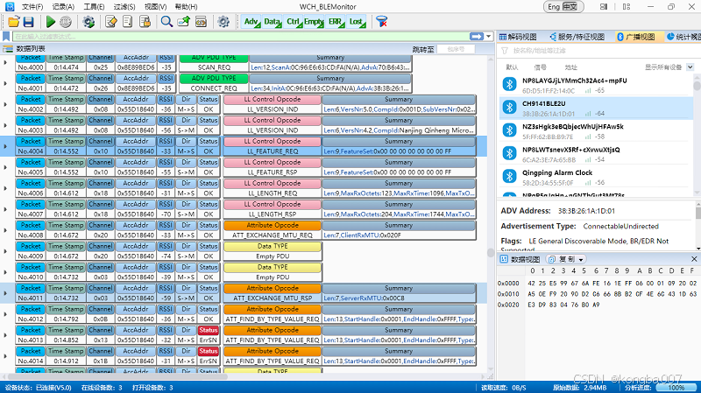Click the filter expression input field
The image size is (701, 393).
point(242,36)
